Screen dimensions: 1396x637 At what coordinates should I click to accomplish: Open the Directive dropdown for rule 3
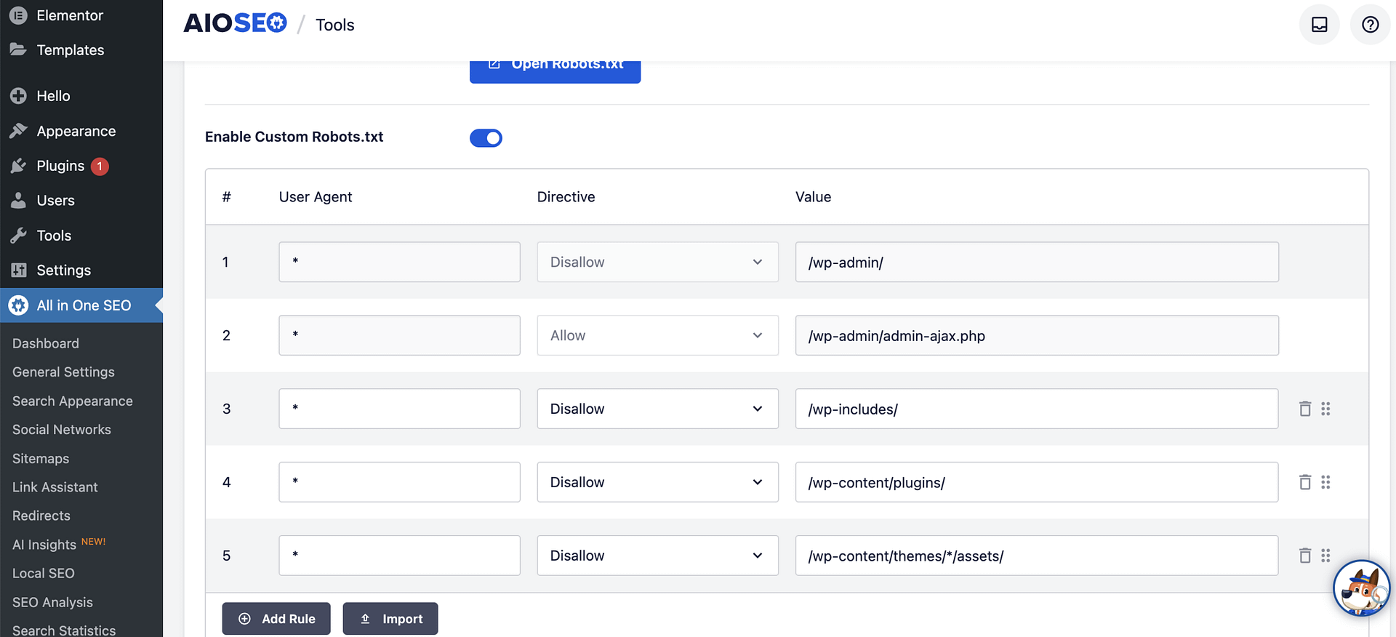pos(657,409)
